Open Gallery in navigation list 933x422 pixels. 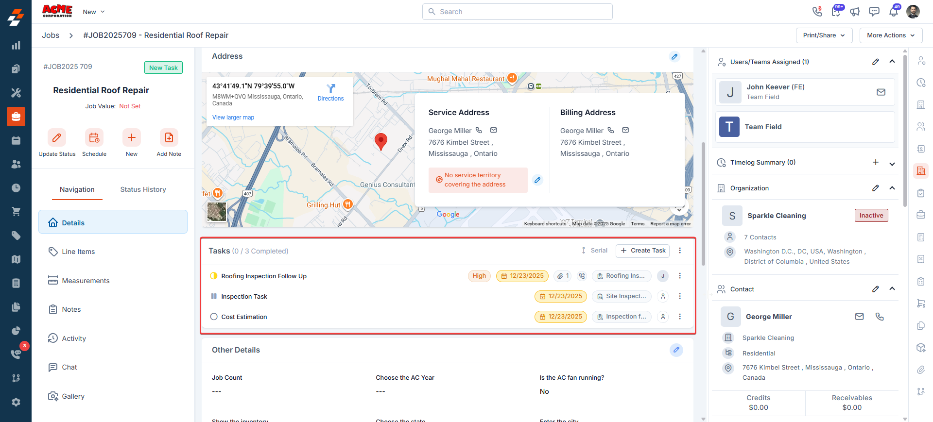(113, 396)
